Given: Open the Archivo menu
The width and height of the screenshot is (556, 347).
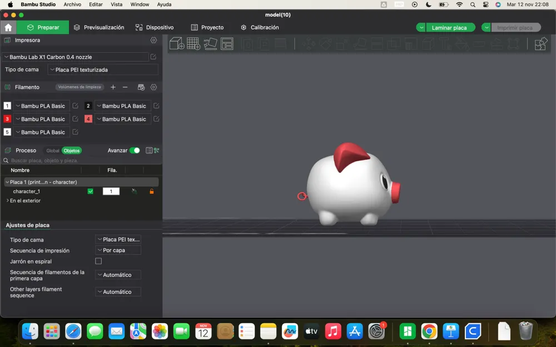Looking at the screenshot, I should (x=72, y=4).
